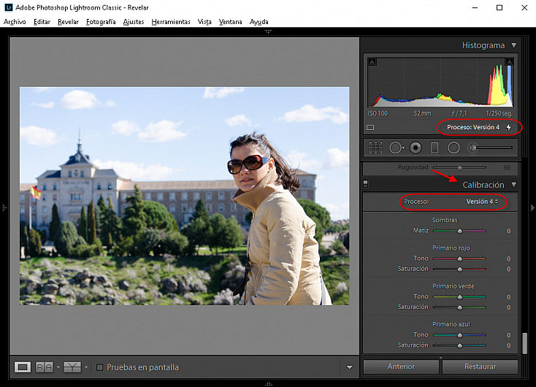Select the Crop Overlay tool

(375, 147)
